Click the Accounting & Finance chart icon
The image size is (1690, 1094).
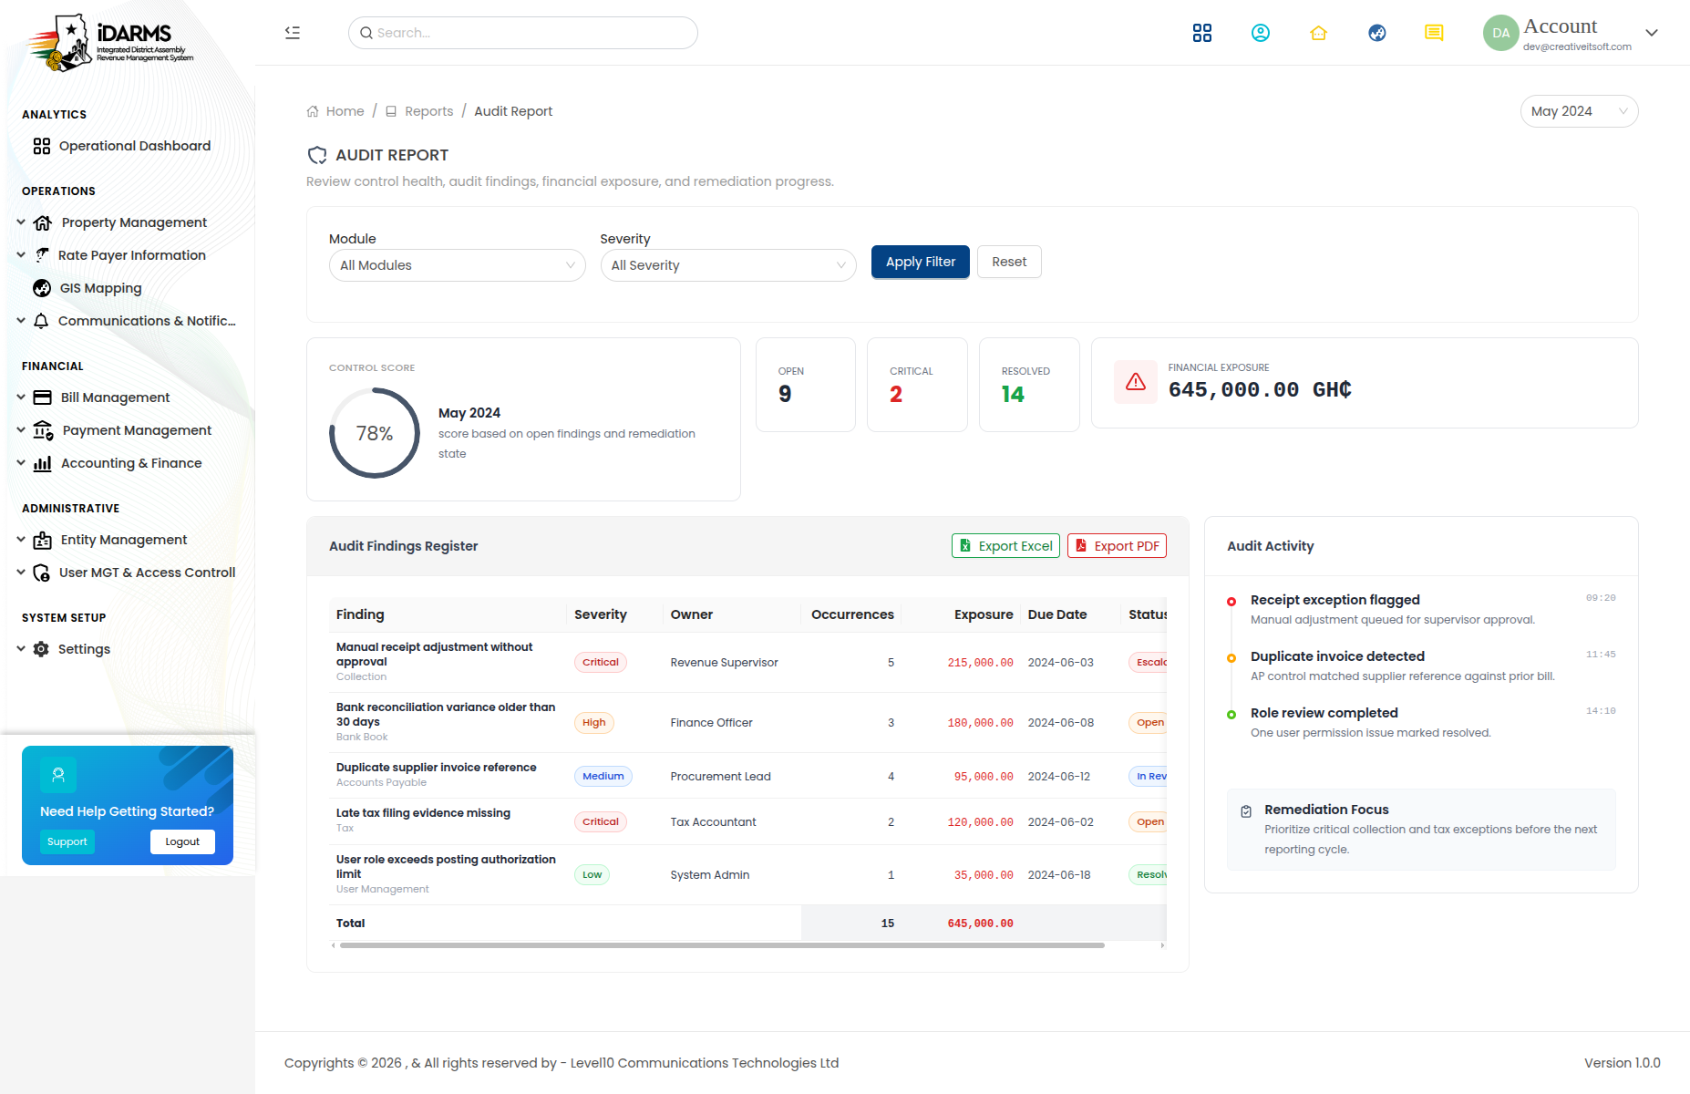tap(43, 463)
